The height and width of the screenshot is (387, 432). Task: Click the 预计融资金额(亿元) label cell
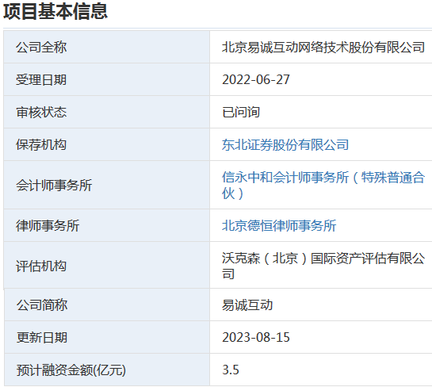click(107, 370)
